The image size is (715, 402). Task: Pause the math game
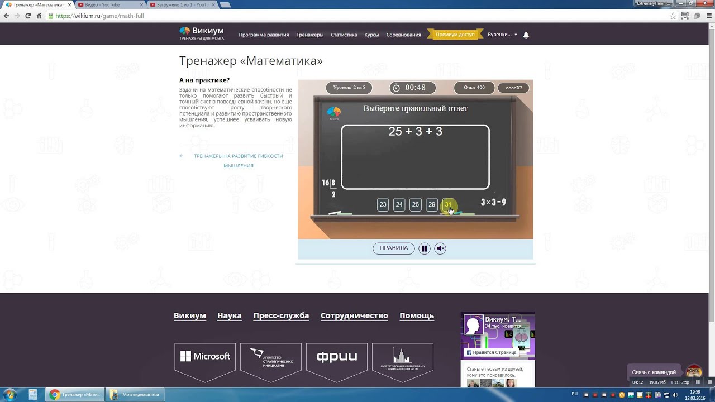[425, 248]
